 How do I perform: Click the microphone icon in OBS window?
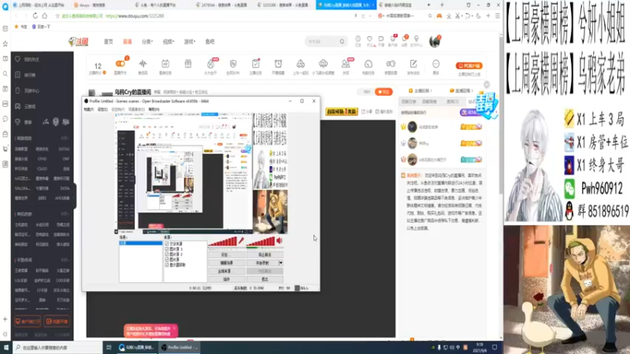tap(241, 241)
